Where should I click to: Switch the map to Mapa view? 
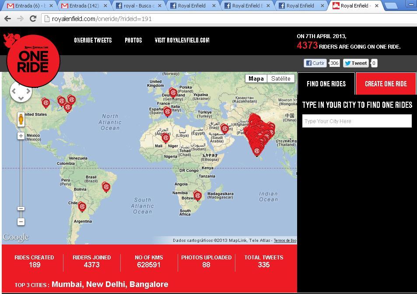pyautogui.click(x=256, y=78)
